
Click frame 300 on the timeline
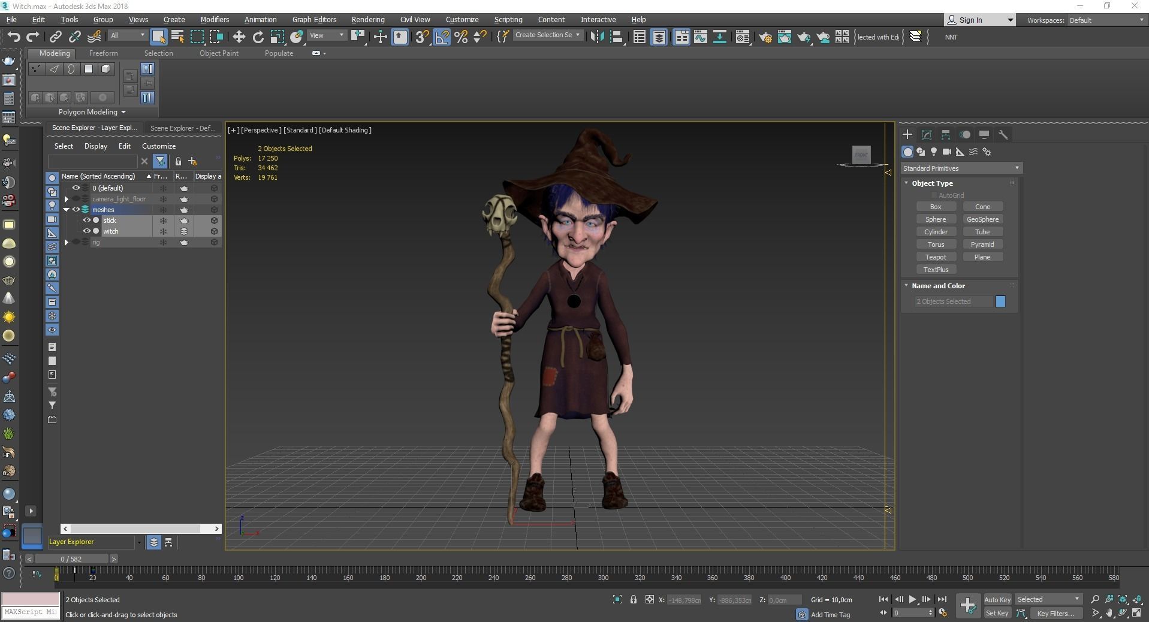603,578
